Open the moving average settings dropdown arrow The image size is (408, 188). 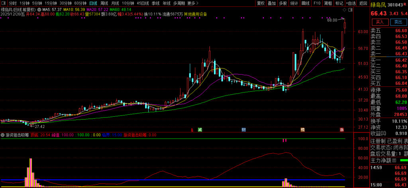pyautogui.click(x=39, y=9)
